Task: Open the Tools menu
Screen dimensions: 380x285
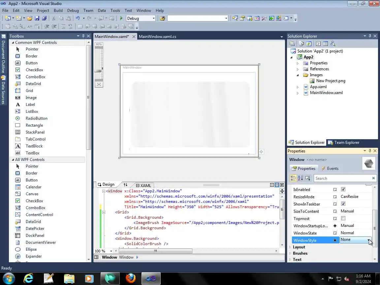Action: (115, 11)
